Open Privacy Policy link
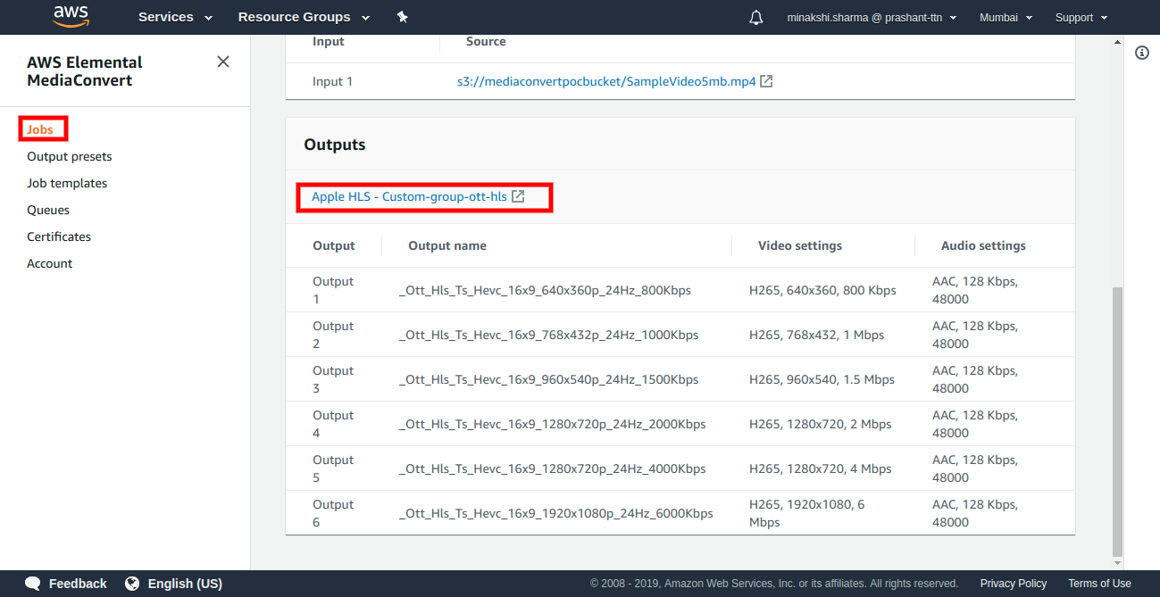The image size is (1160, 597). [1014, 584]
